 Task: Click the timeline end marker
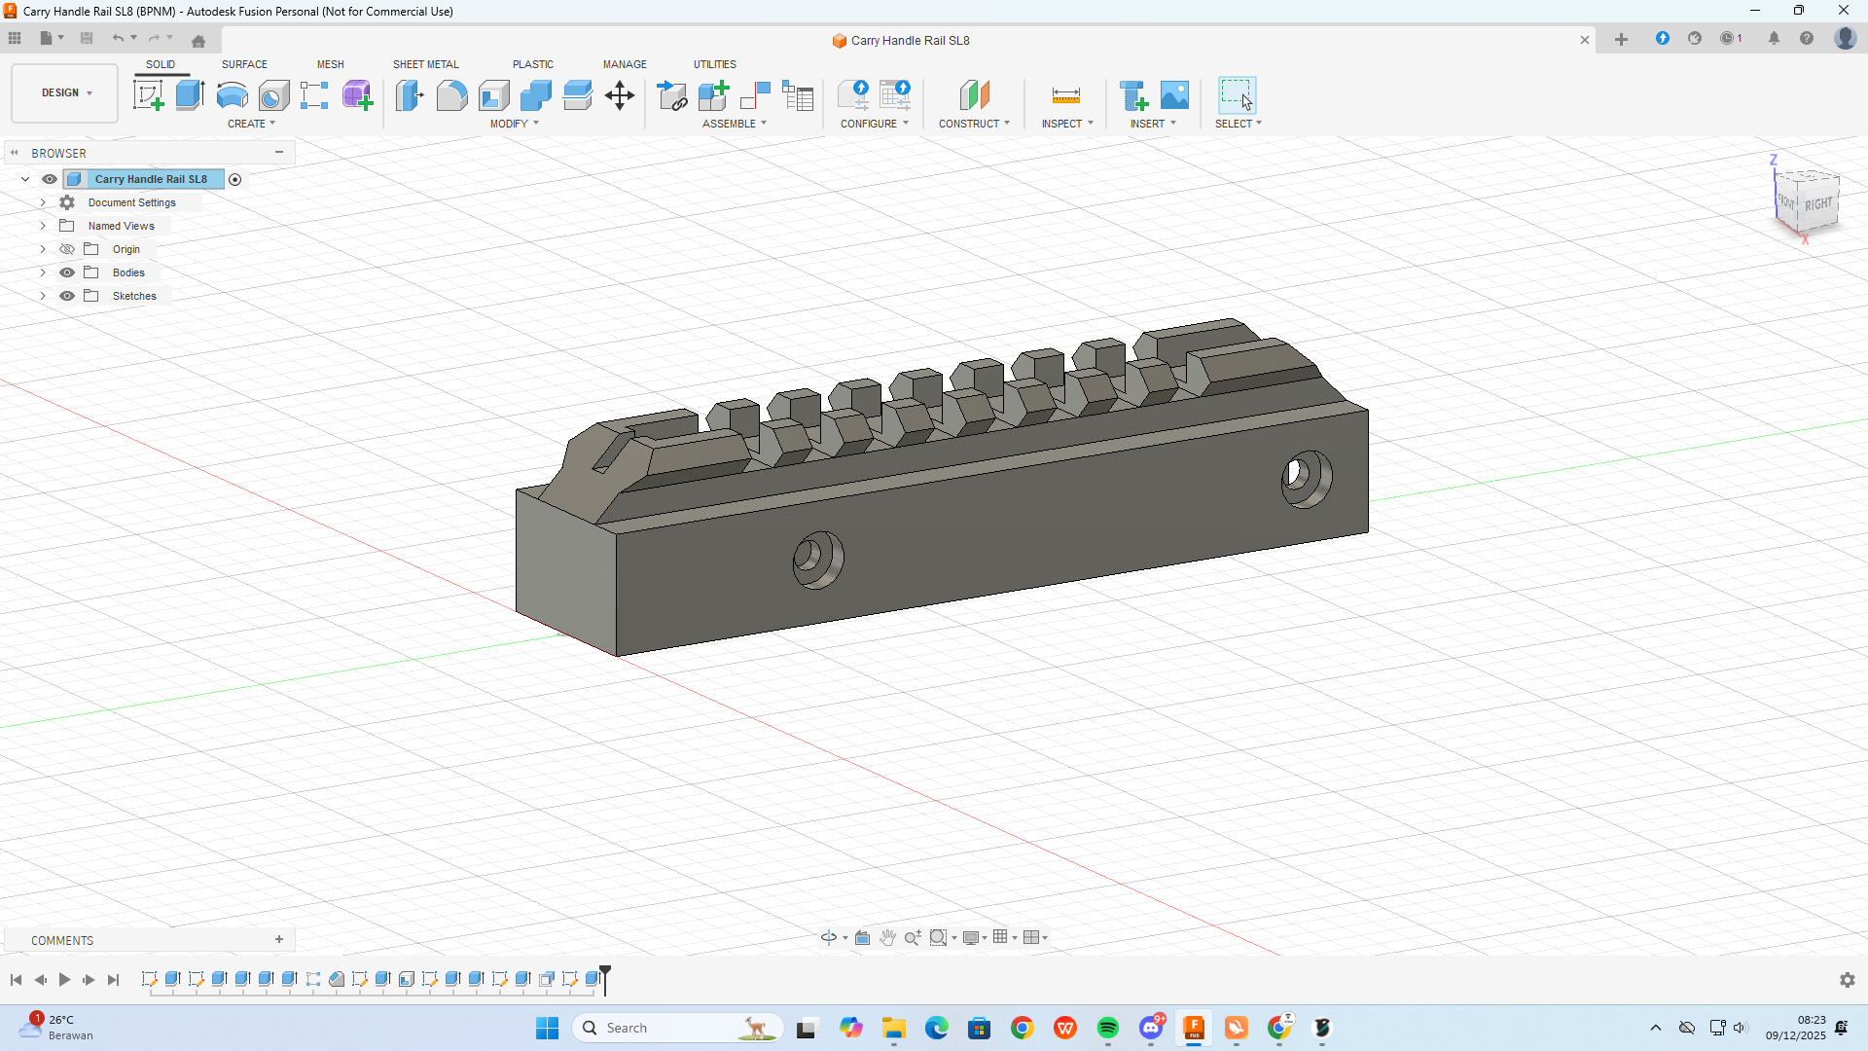point(605,978)
